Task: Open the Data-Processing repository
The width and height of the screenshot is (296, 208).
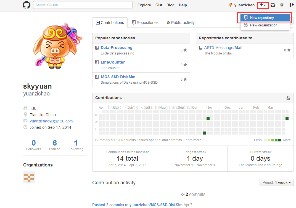Action: point(117,48)
